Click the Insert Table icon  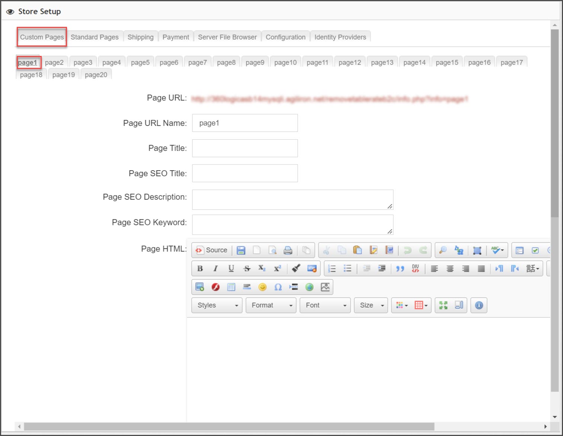tap(231, 287)
